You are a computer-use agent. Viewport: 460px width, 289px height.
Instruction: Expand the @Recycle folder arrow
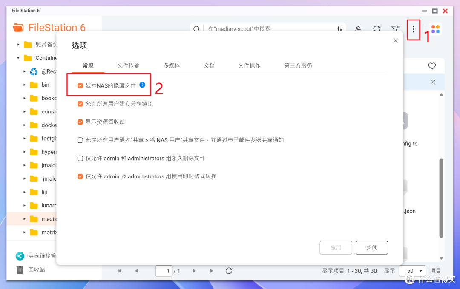pyautogui.click(x=24, y=71)
